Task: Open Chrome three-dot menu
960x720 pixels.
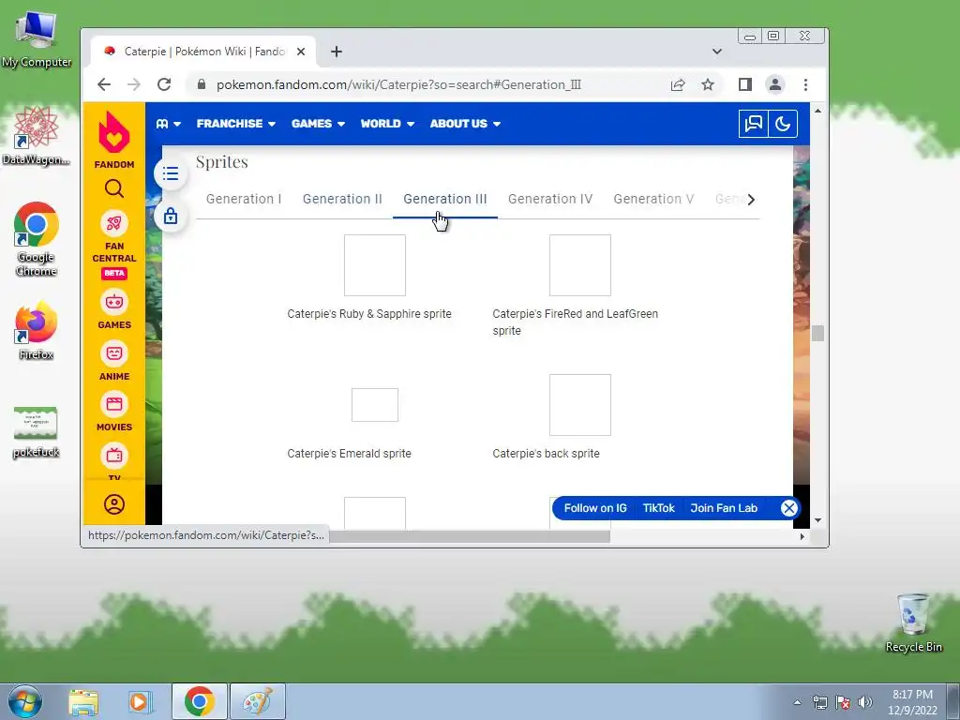Action: coord(805,84)
